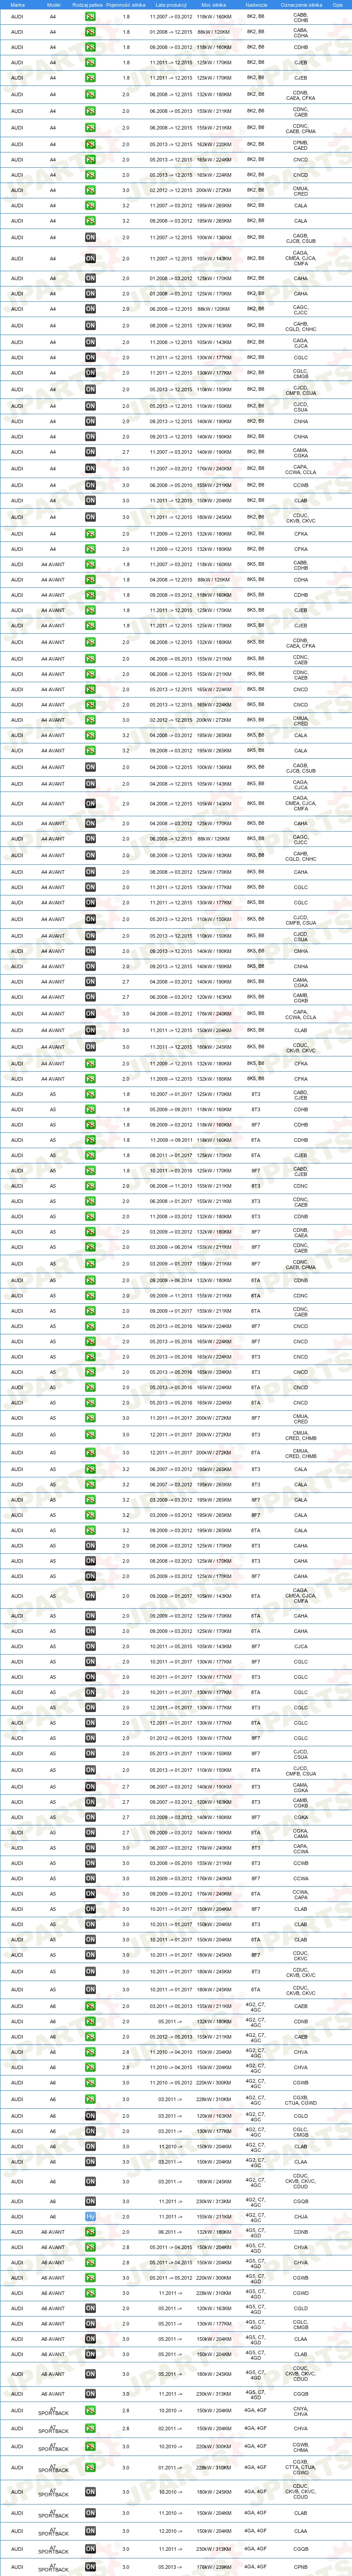Screen dimensions: 352x2576
Task: Click the Lata produkcji column header
Action: [x=170, y=4]
